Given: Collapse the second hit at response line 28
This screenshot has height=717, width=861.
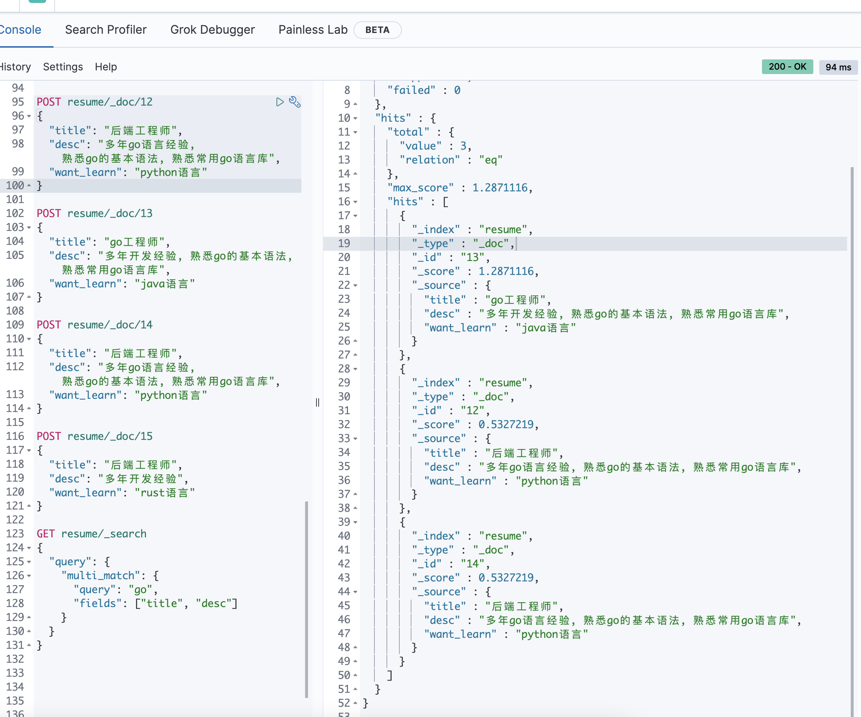Looking at the screenshot, I should [355, 369].
